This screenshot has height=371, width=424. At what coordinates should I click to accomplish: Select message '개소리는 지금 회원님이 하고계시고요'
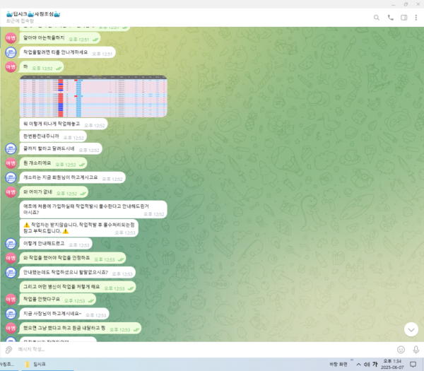73,177
